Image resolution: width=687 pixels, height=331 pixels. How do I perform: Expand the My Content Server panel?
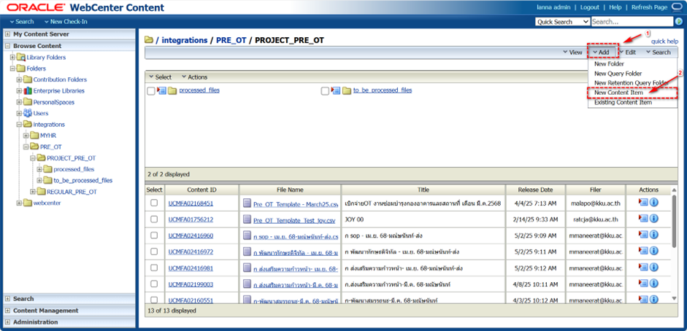7,34
